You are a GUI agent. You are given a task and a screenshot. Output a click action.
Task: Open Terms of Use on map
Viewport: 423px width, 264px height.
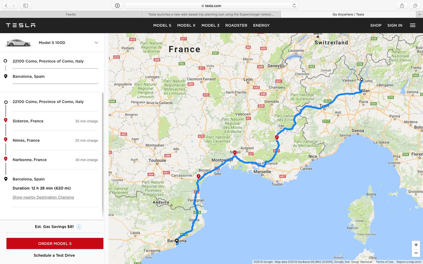385,262
